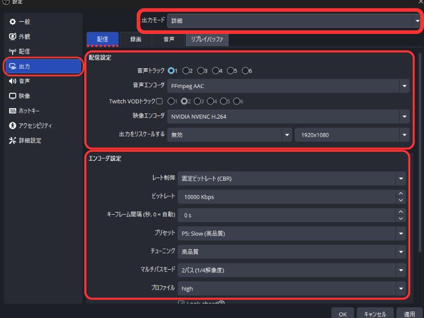Viewport: 424px width, 318px height.
Task: Increase ビットレート with the up stepper arrow
Action: [401, 194]
